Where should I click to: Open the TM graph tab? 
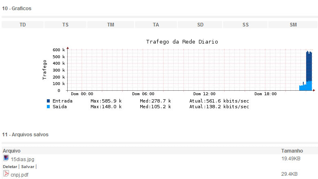pyautogui.click(x=110, y=25)
